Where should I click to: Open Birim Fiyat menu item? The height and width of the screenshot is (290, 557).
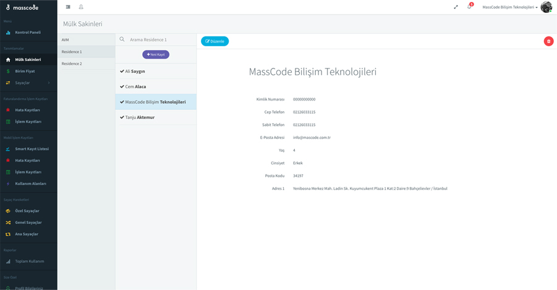coord(28,71)
